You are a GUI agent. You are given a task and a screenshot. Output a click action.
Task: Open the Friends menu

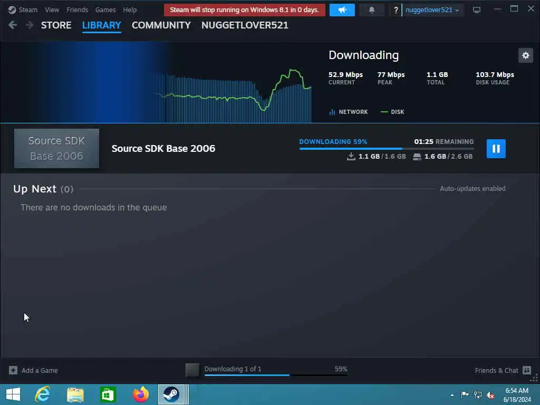[77, 10]
